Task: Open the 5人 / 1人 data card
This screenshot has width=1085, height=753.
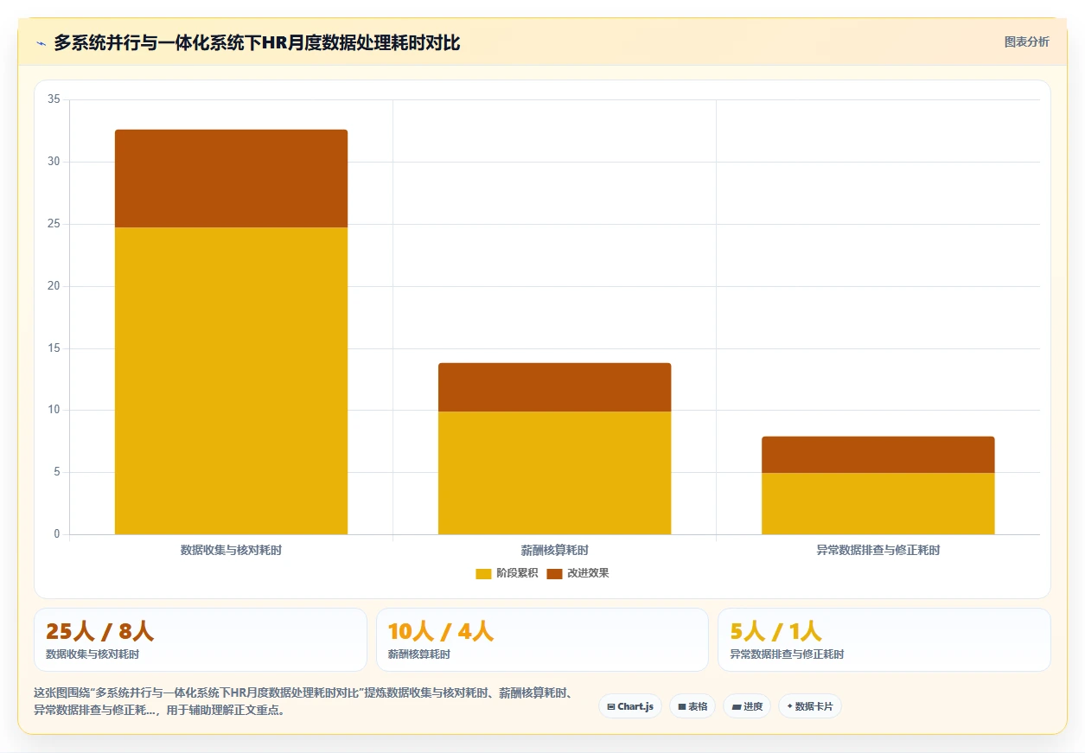Action: 884,640
